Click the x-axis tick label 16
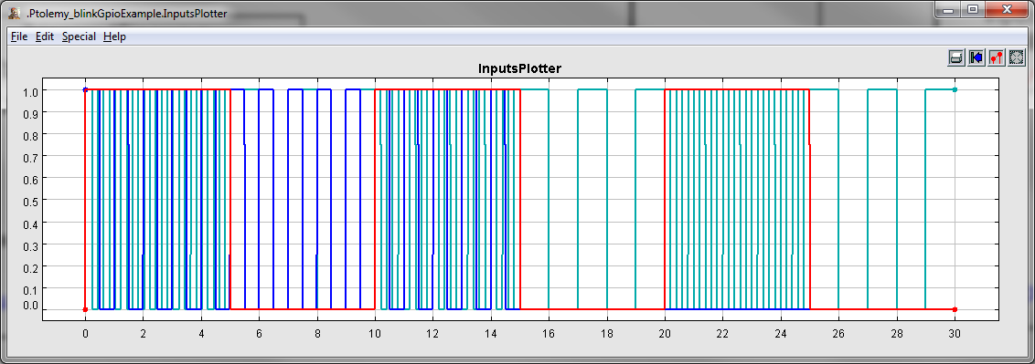This screenshot has width=1035, height=364. (x=549, y=334)
